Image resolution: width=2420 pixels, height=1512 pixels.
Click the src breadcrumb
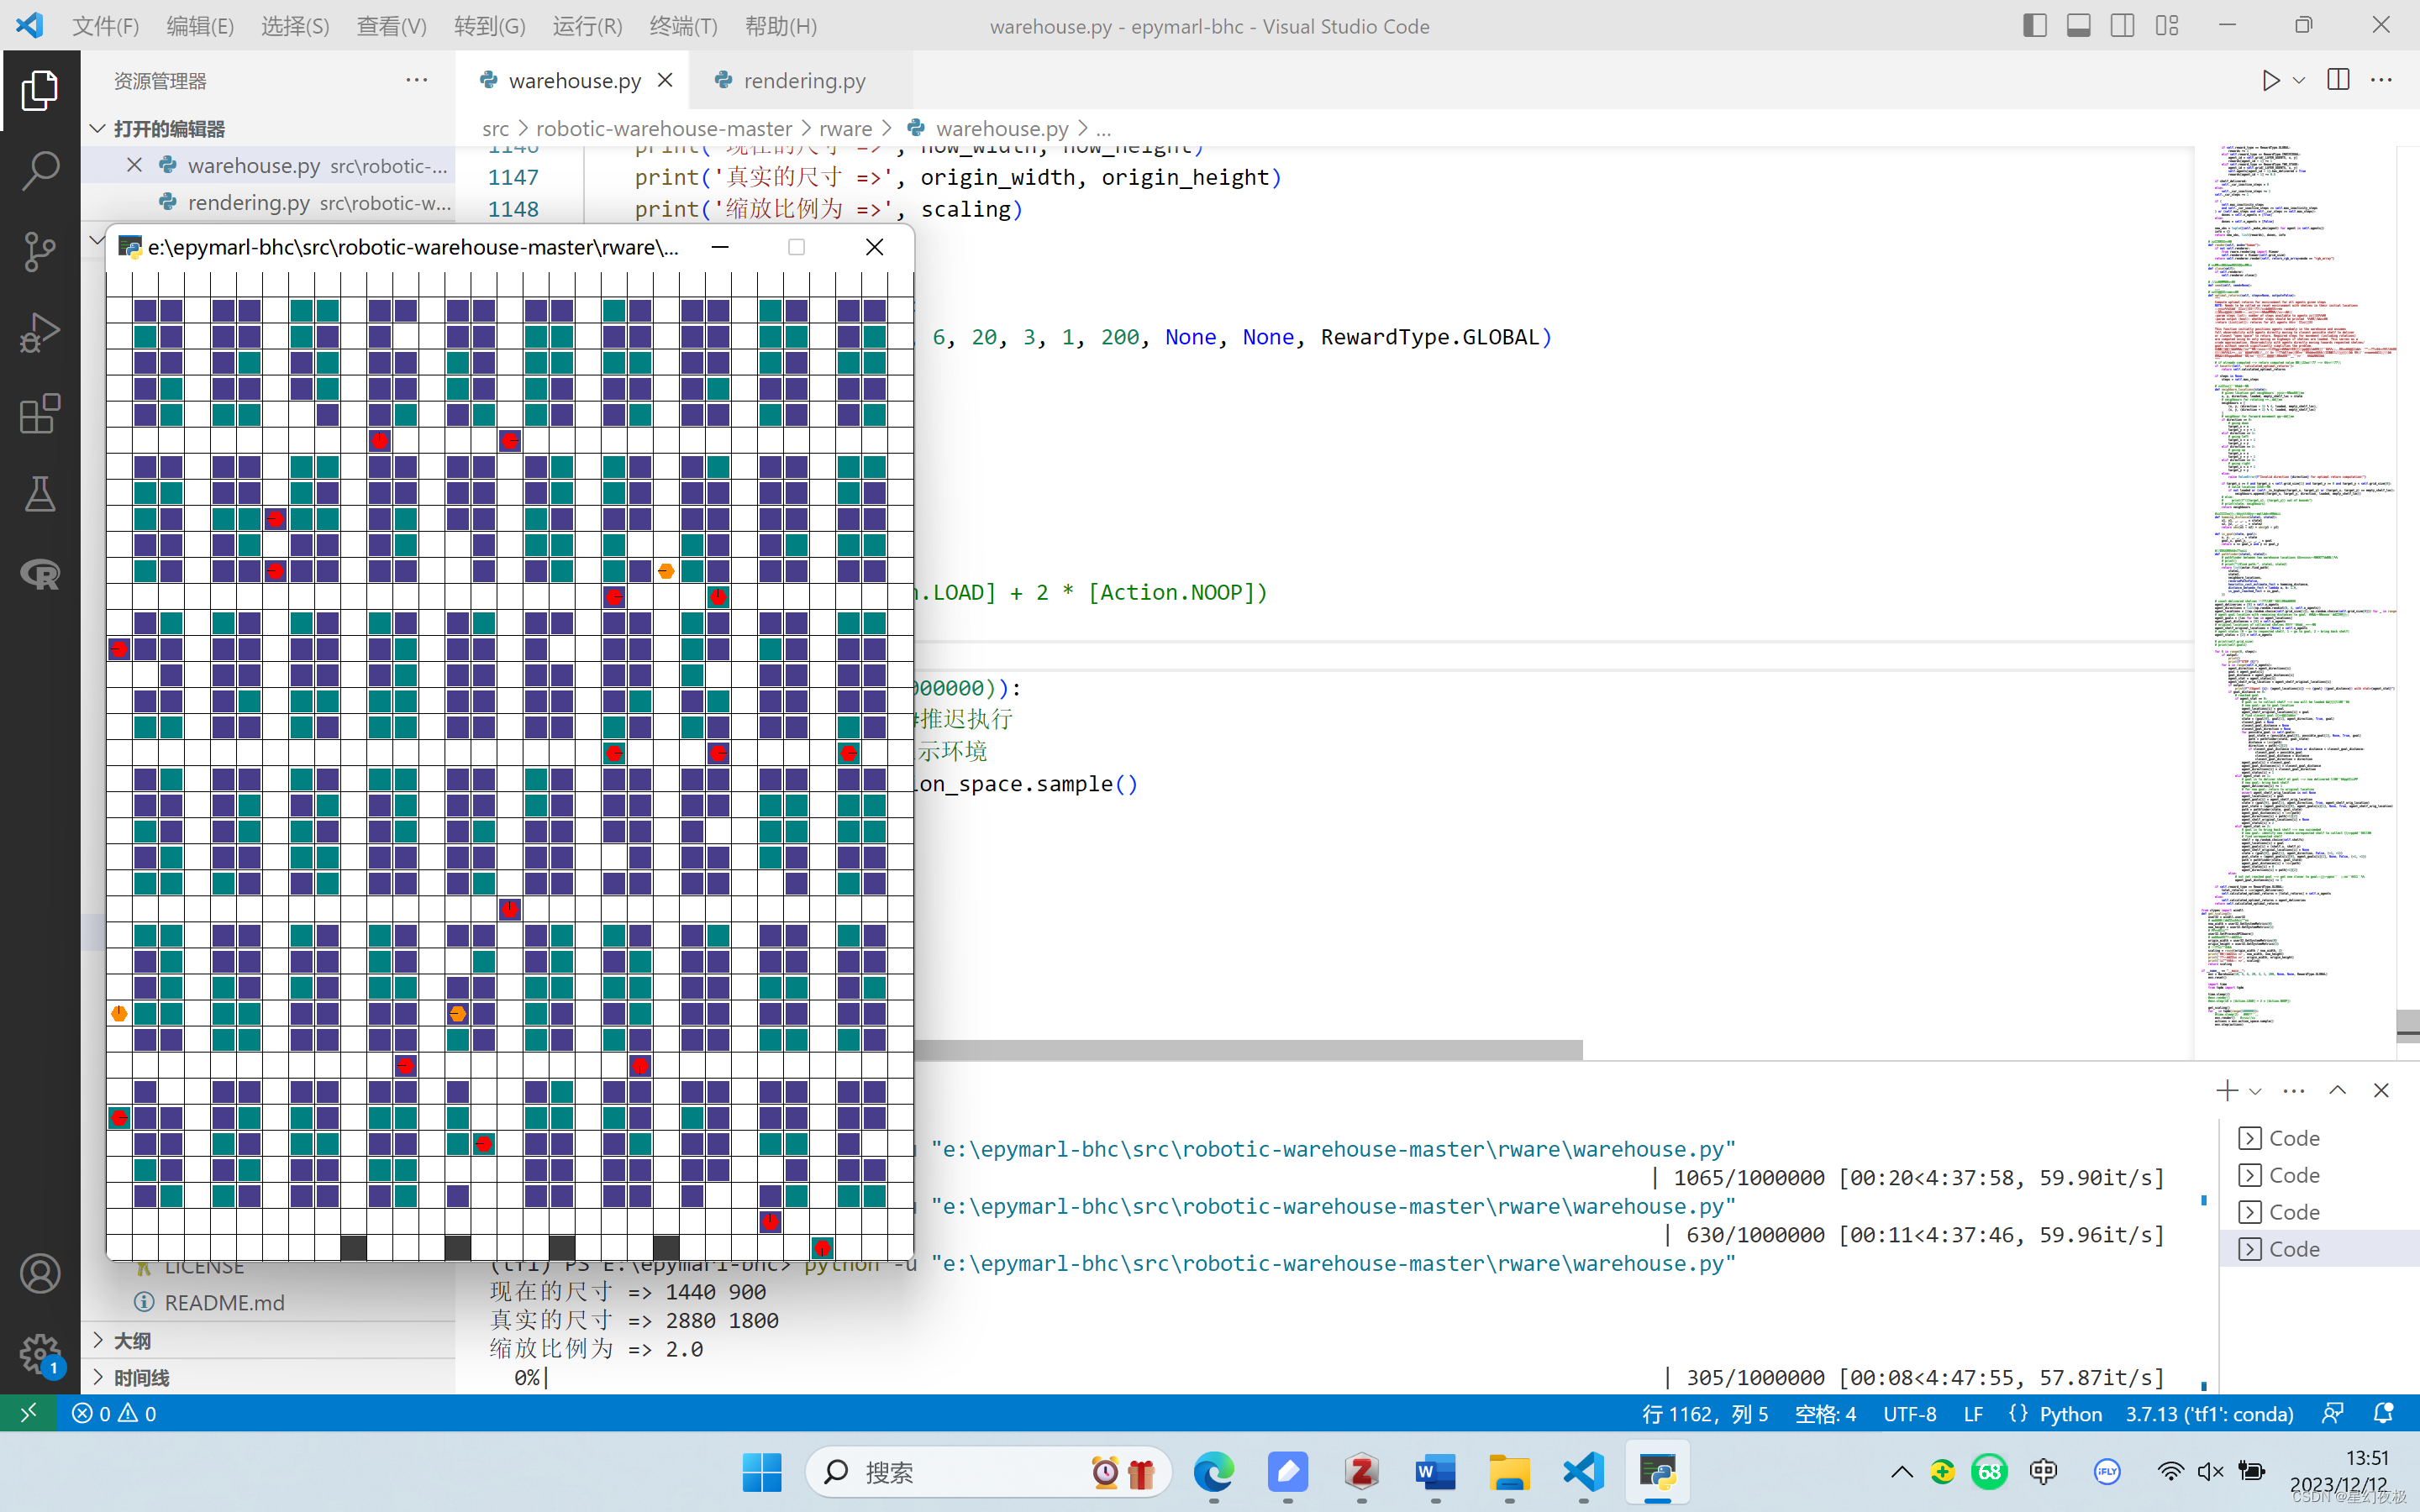(495, 128)
